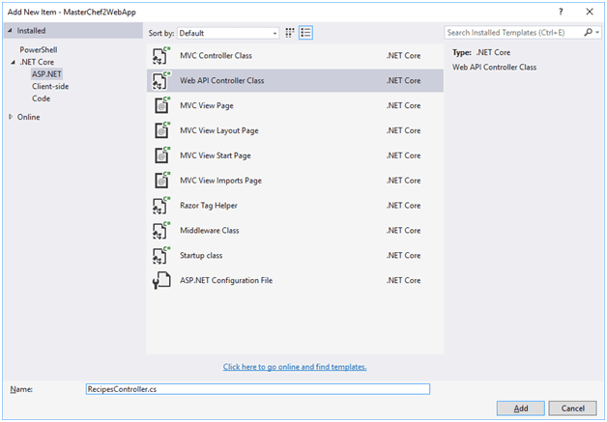
Task: Open the find templates online link
Action: click(295, 367)
